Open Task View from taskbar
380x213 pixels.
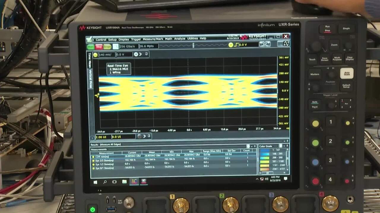pyautogui.click(x=114, y=182)
